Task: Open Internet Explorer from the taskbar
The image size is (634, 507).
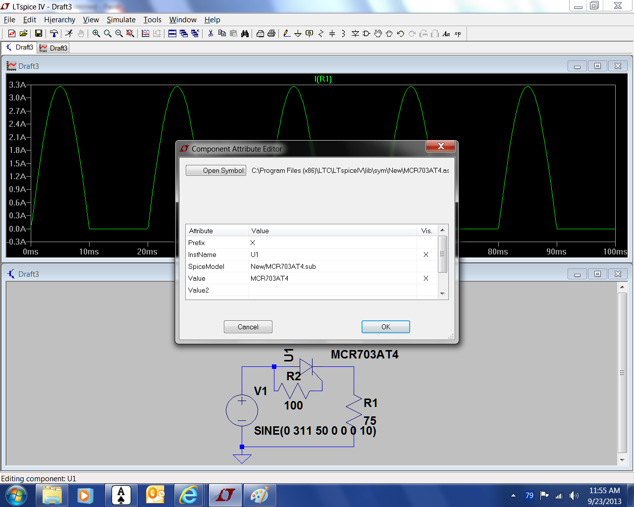Action: 188,495
